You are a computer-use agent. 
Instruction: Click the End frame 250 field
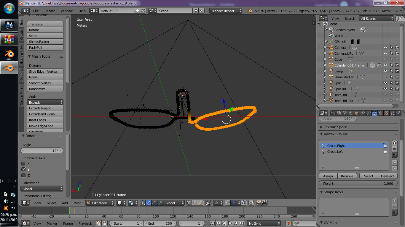pos(160,223)
